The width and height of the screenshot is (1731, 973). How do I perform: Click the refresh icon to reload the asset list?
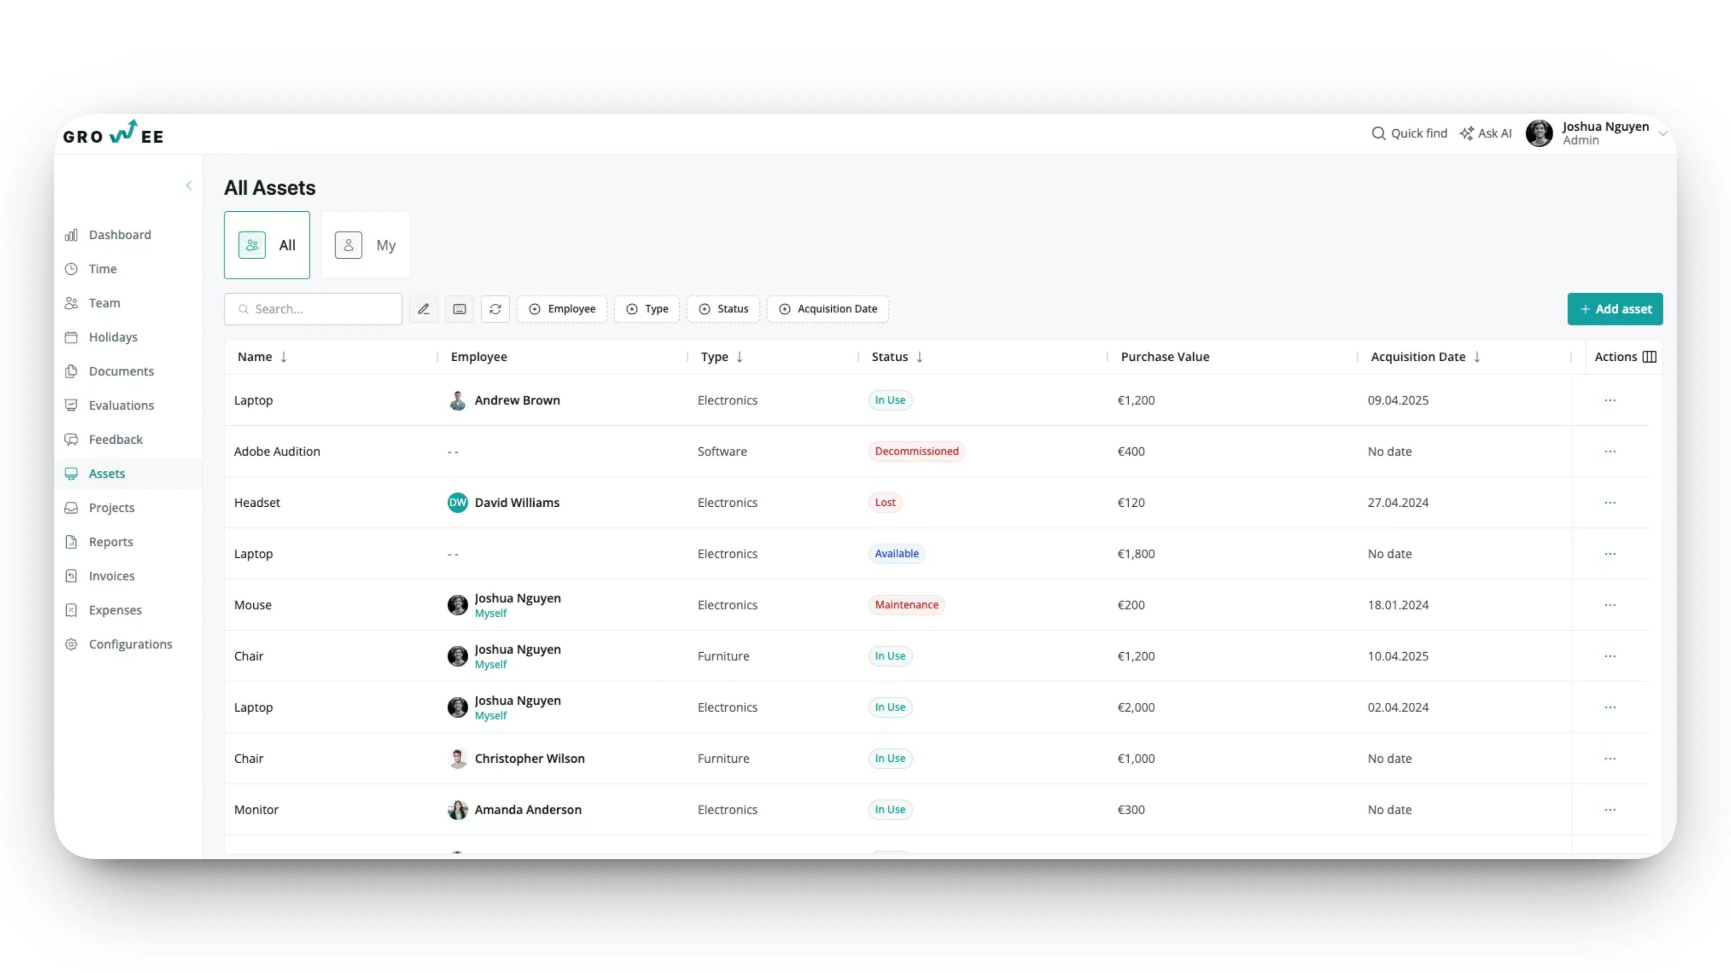495,309
